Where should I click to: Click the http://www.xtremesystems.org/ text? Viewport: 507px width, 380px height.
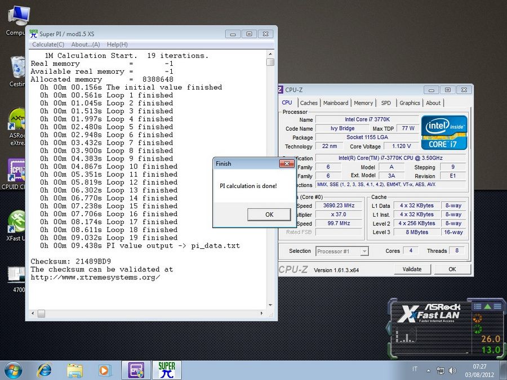tap(95, 277)
